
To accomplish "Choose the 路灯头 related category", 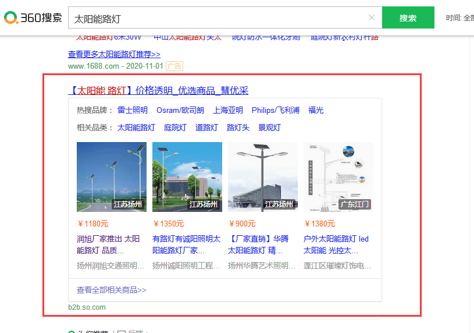I will click(x=238, y=127).
